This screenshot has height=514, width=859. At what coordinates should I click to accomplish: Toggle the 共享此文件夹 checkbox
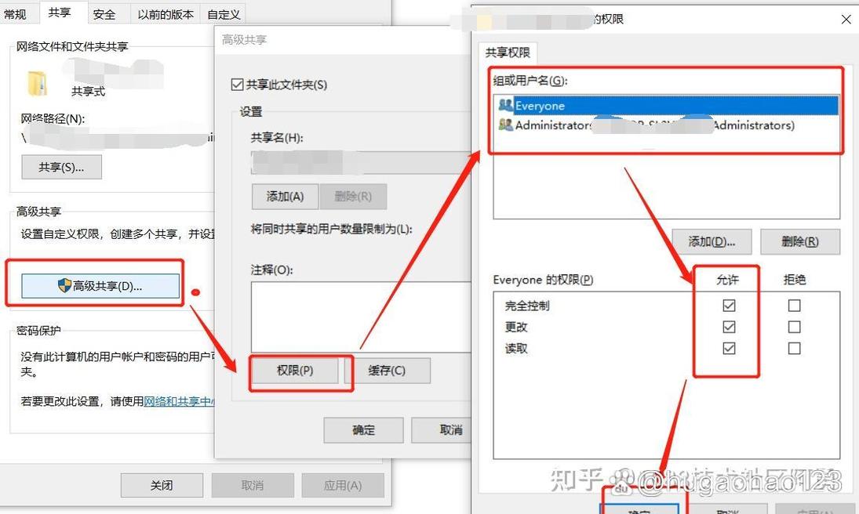pyautogui.click(x=236, y=85)
